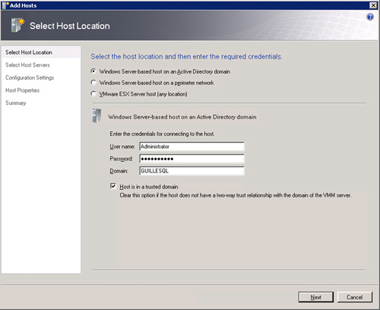This screenshot has height=310, width=380.
Task: Click the server icon next to Active Directory heading
Action: [x=97, y=116]
